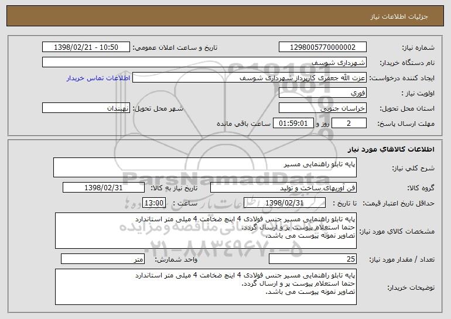Click the delivery city field نهبندان
Viewport: 451px width, 319px height.
click(x=86, y=108)
